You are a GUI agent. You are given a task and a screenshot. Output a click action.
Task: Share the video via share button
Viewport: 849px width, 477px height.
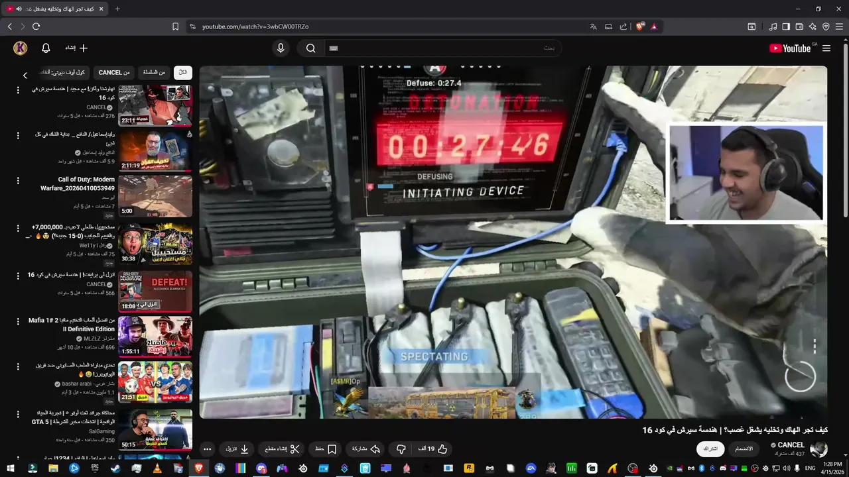coord(365,449)
